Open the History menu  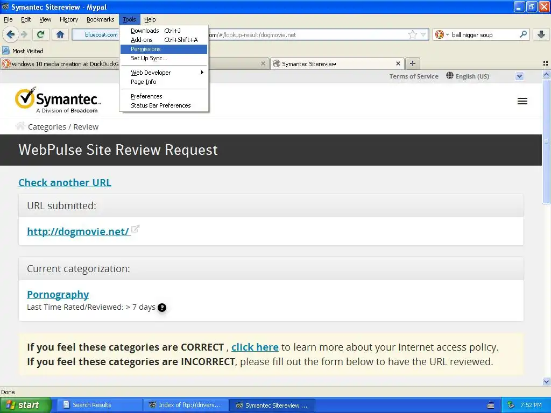69,19
